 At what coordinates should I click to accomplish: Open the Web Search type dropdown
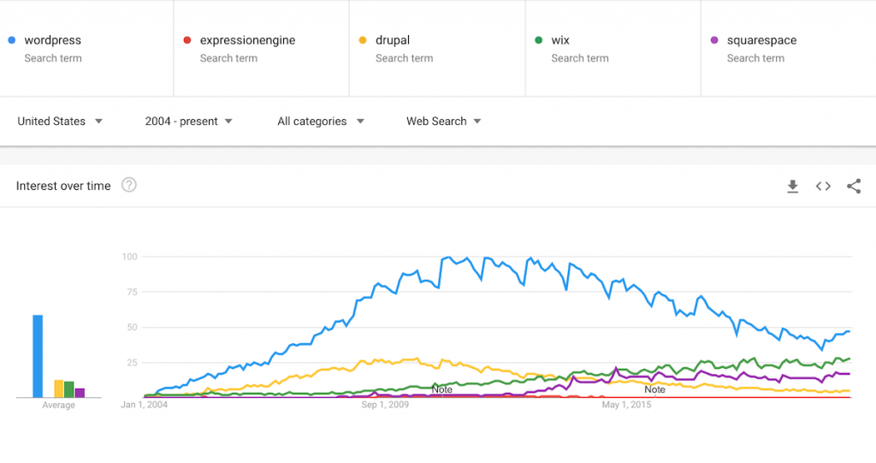coord(444,122)
